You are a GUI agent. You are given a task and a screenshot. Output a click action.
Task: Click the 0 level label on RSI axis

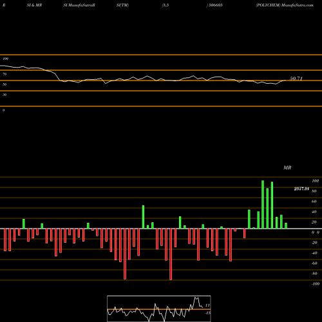pos(3,110)
